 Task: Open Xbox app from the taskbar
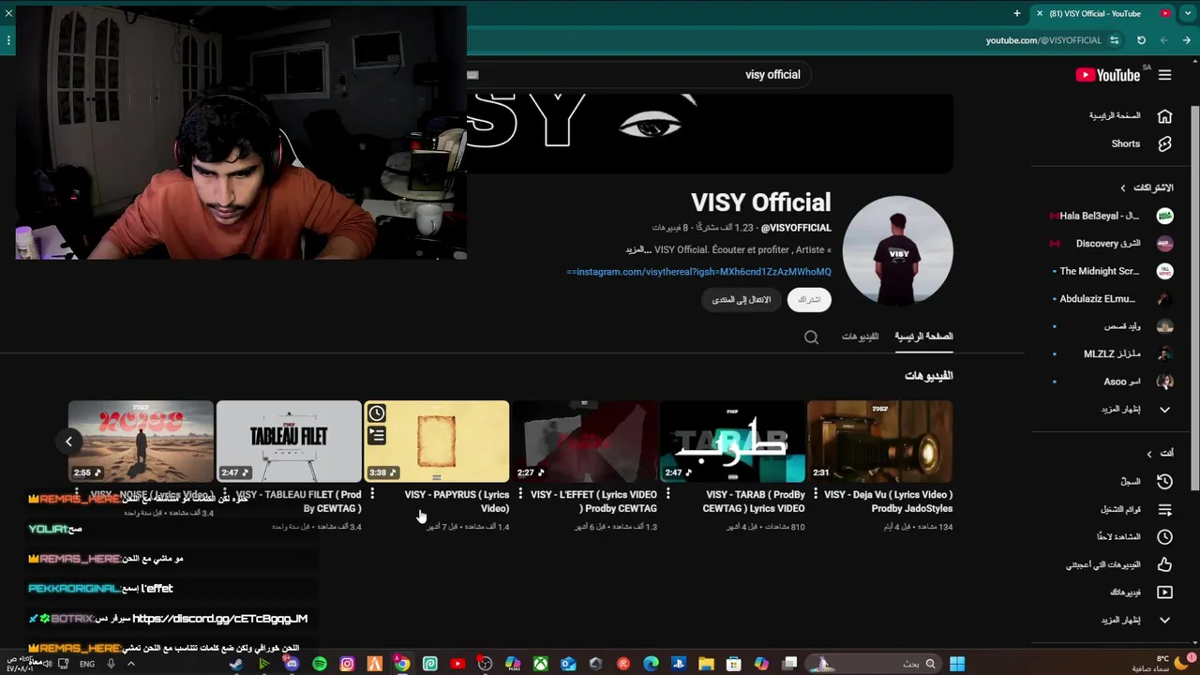[x=541, y=664]
